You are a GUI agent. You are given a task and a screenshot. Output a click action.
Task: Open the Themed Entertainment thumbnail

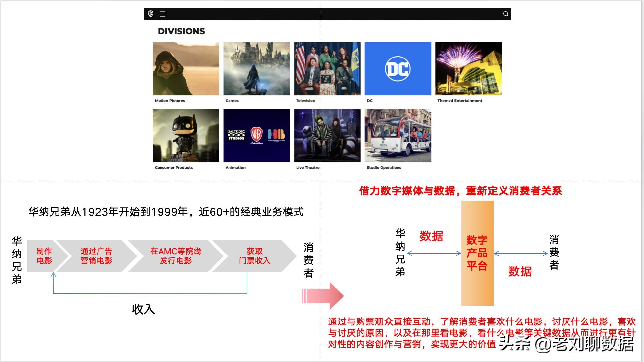pyautogui.click(x=468, y=69)
